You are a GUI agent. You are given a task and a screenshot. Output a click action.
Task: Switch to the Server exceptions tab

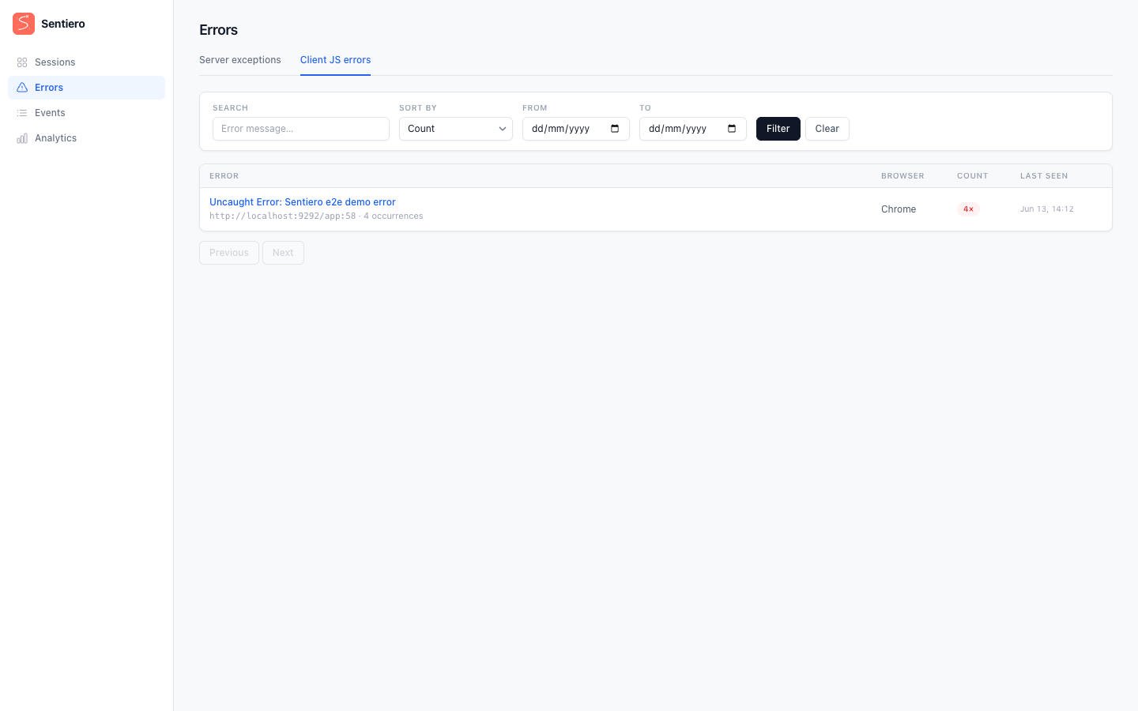240,60
